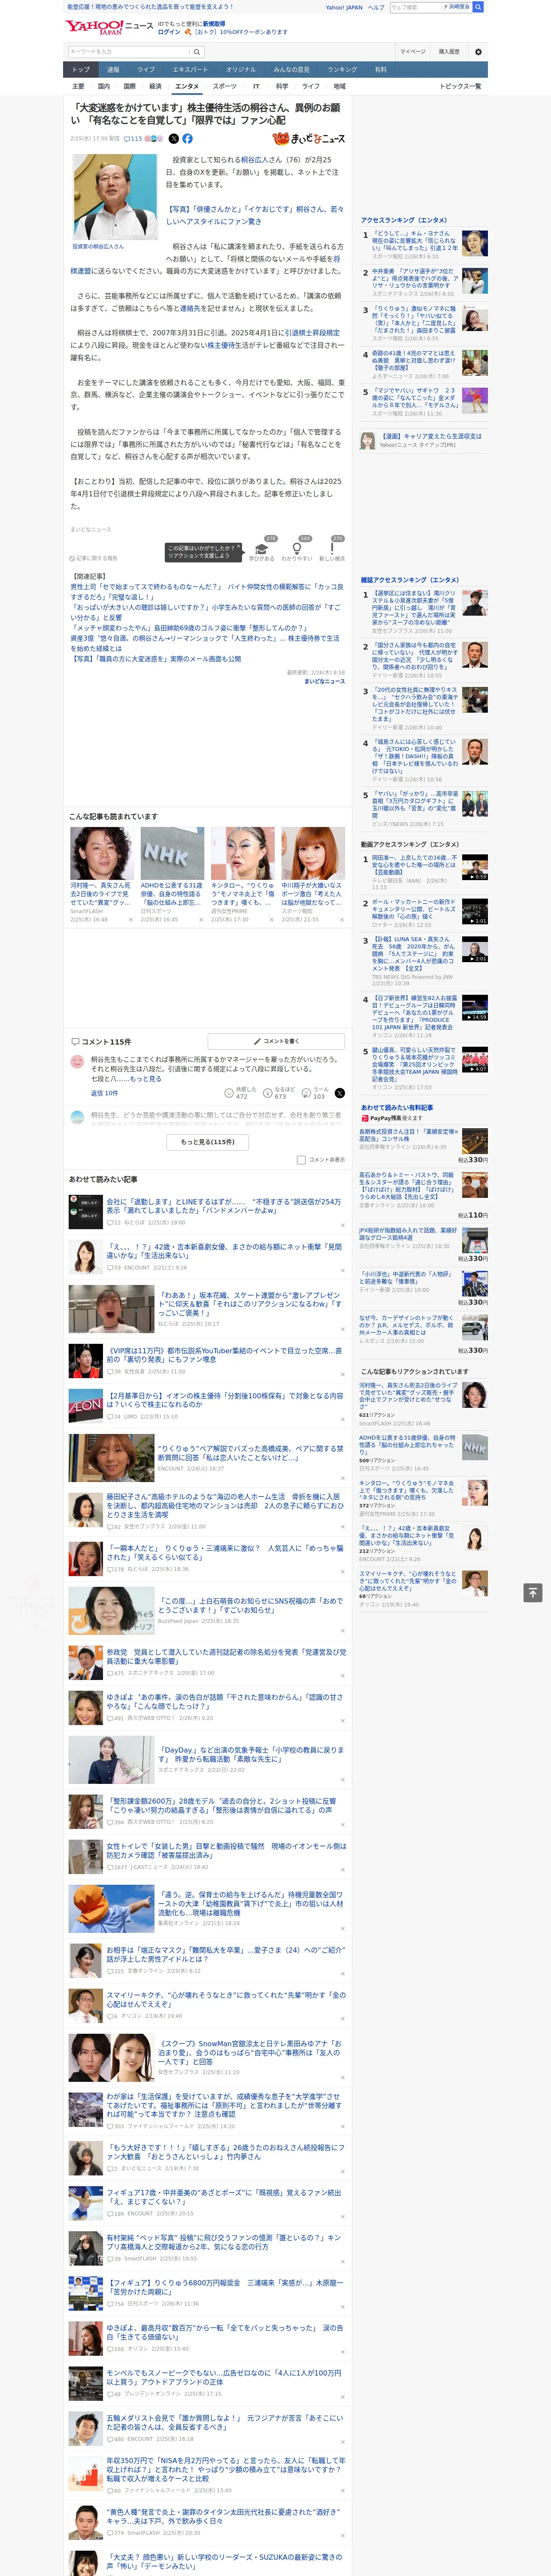React with 学びがある graduation cap icon
Screen dimensions: 551x2576
(262, 549)
